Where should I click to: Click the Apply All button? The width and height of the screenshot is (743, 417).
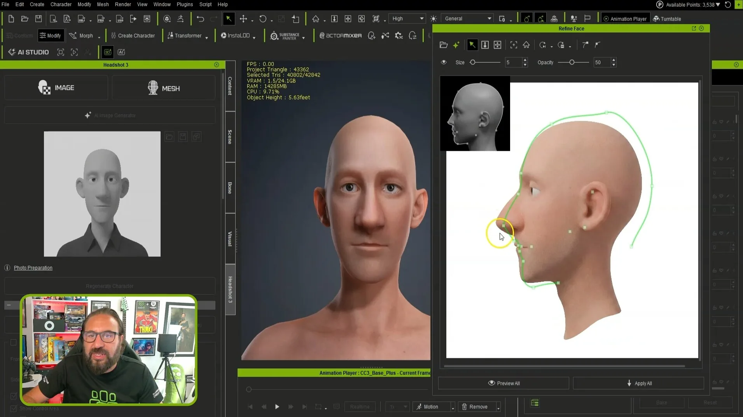(x=638, y=383)
